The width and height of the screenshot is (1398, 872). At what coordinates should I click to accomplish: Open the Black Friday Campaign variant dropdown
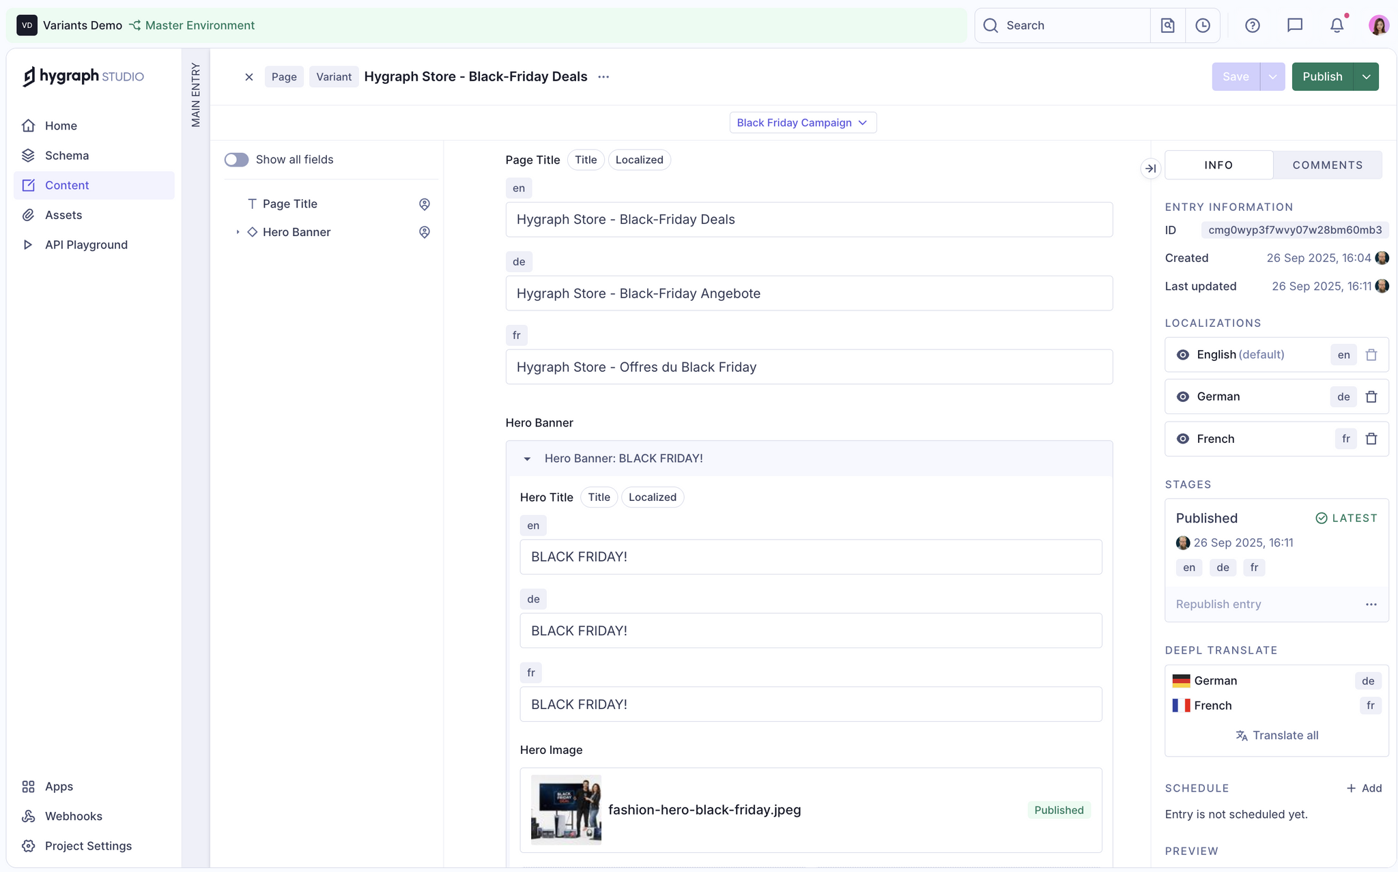[x=802, y=122]
